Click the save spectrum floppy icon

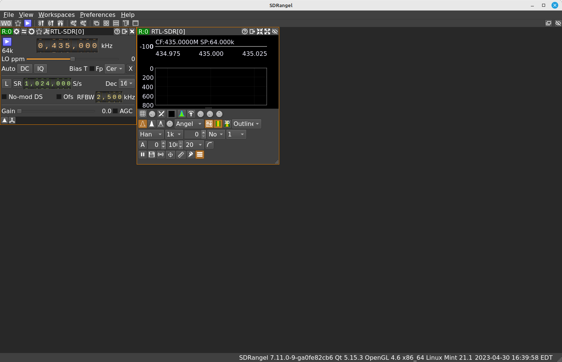[x=152, y=154]
